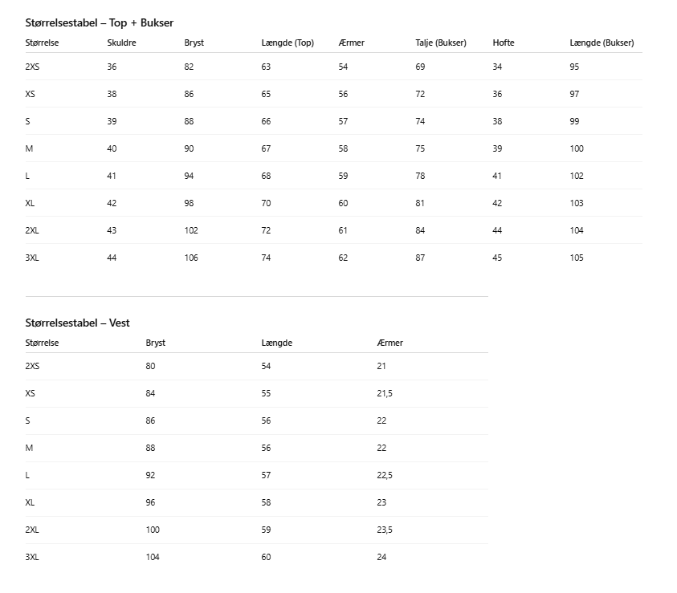
Task: Select the 'Længde (Bukser)' column header
Action: [602, 43]
